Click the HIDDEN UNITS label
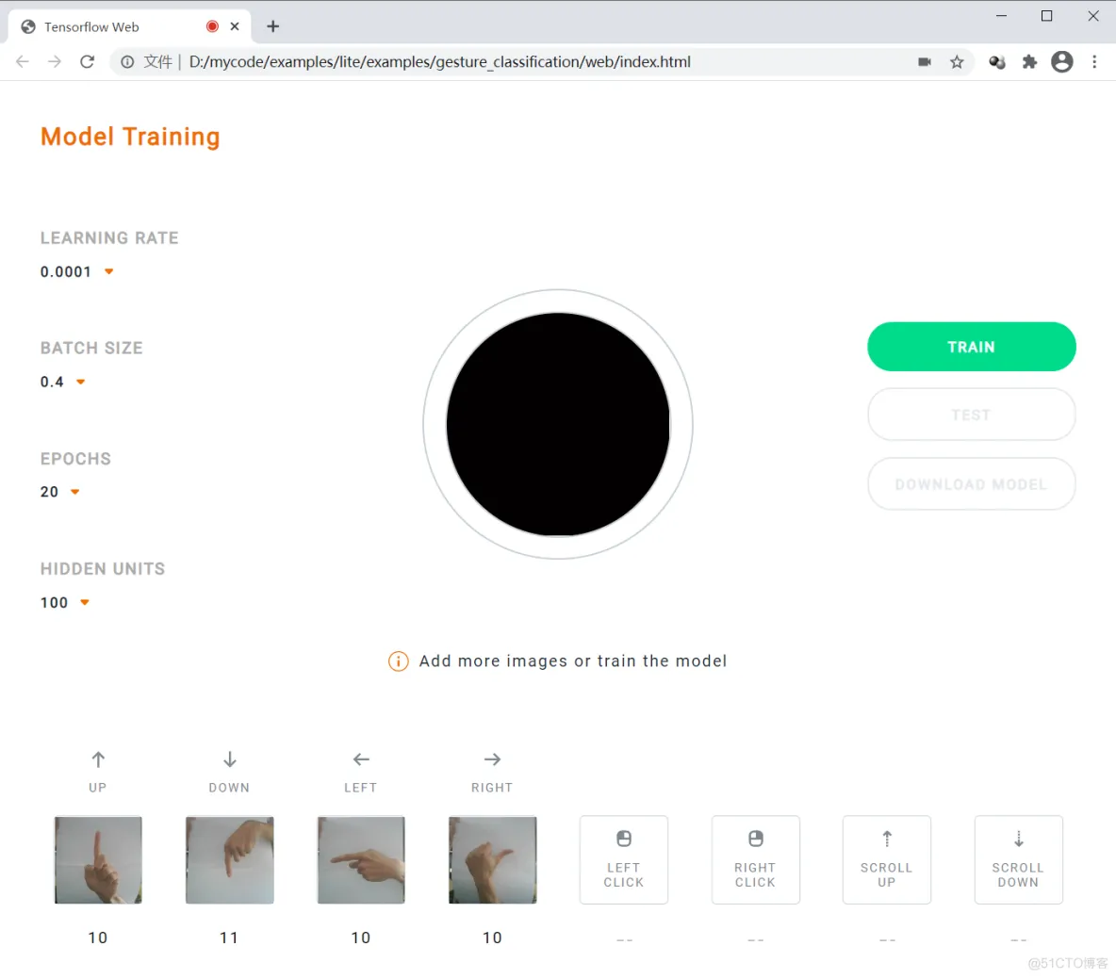 (x=103, y=569)
